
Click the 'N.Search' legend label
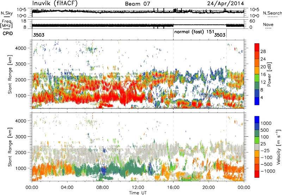(x=272, y=13)
